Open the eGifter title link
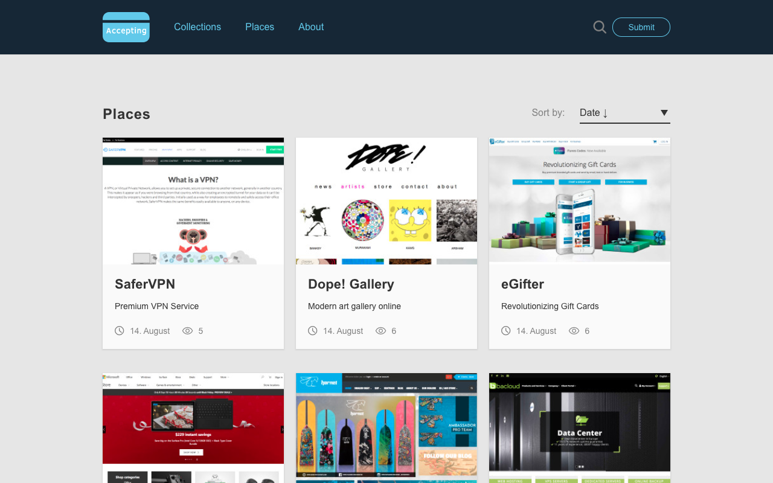Screen dimensions: 773x483 pos(522,284)
